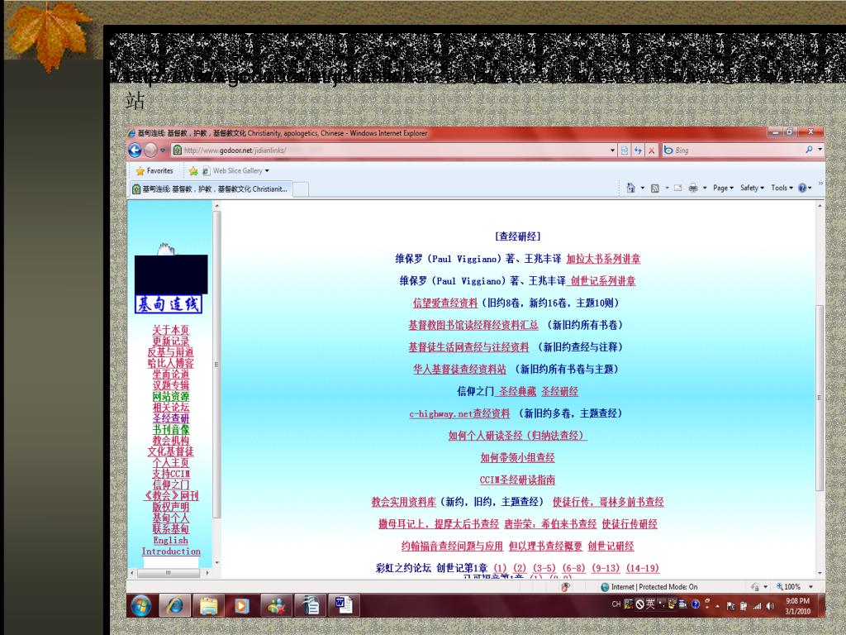Viewport: 846px width, 635px height.
Task: Open a new blank tab
Action: 301,189
